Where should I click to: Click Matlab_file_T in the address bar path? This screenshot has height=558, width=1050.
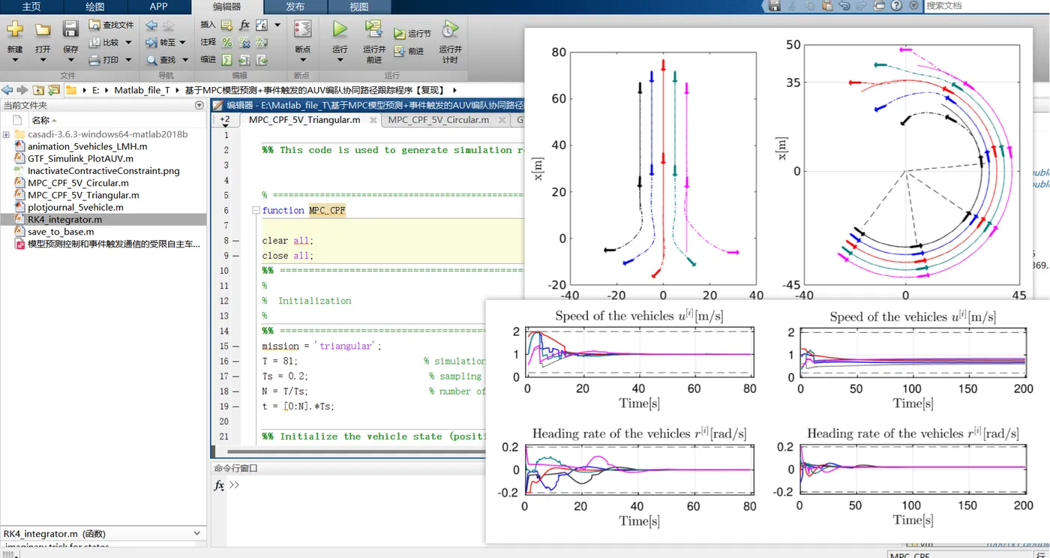click(x=142, y=90)
